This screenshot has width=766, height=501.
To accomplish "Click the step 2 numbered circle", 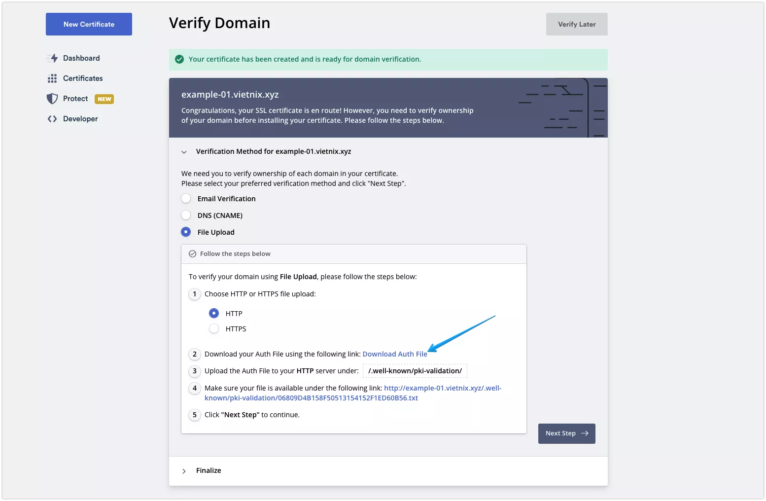I will click(x=194, y=354).
